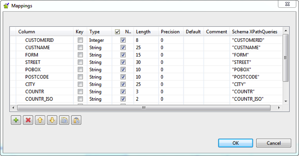Screen dimensions: 299x156
Task: Click the Mappings window title icon
Action: coord(6,6)
